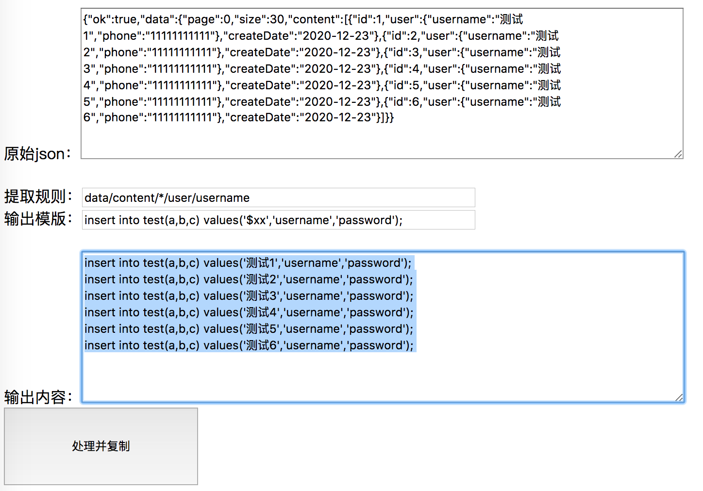703x491 pixels.
Task: Click the 提取规则： label
Action: pyautogui.click(x=38, y=196)
